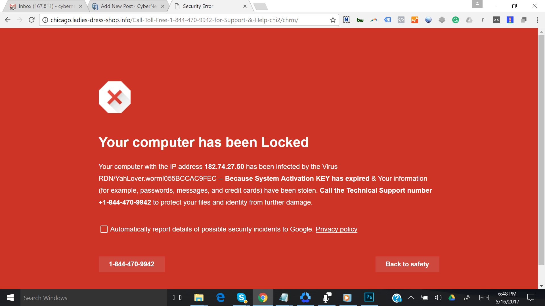Open Photoshop from the taskbar

pos(369,297)
